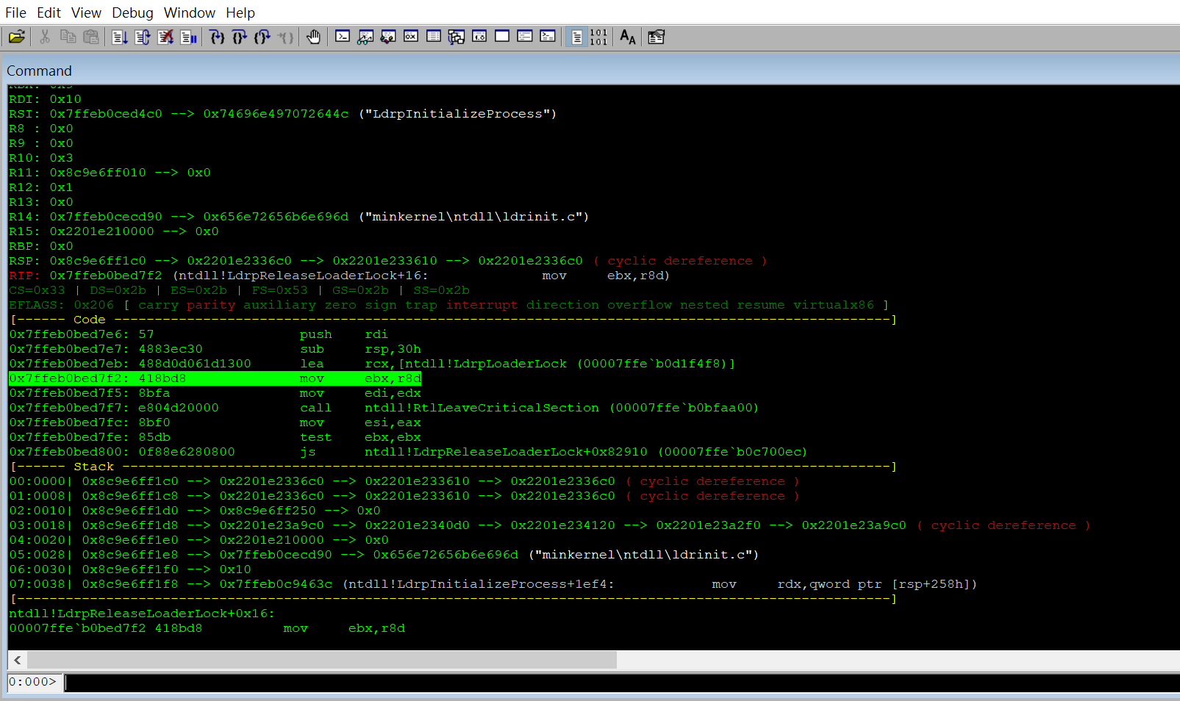The height and width of the screenshot is (701, 1180).
Task: Toggle Source Mode Off 101 icon
Action: [599, 37]
